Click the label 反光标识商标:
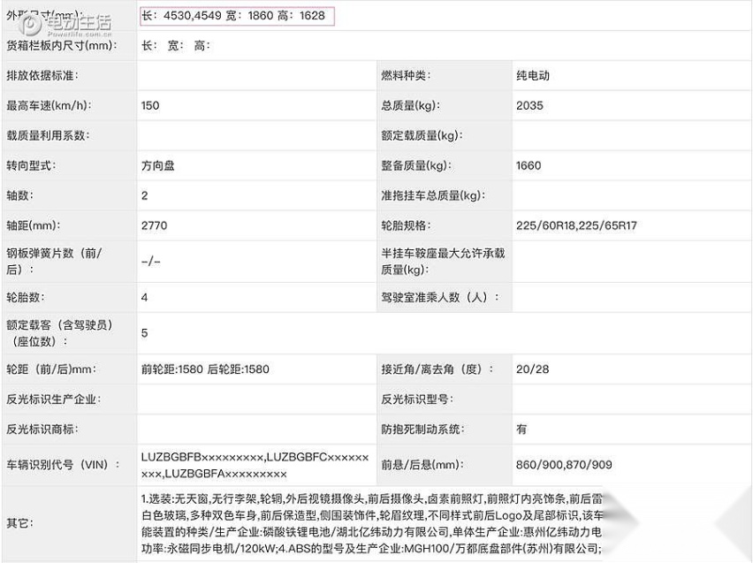Image resolution: width=753 pixels, height=563 pixels. (x=42, y=429)
